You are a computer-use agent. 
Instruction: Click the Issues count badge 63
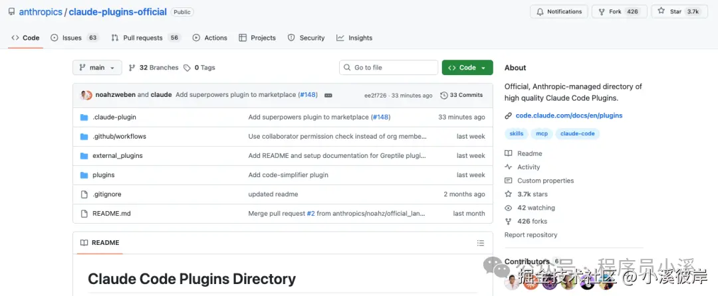pyautogui.click(x=93, y=38)
